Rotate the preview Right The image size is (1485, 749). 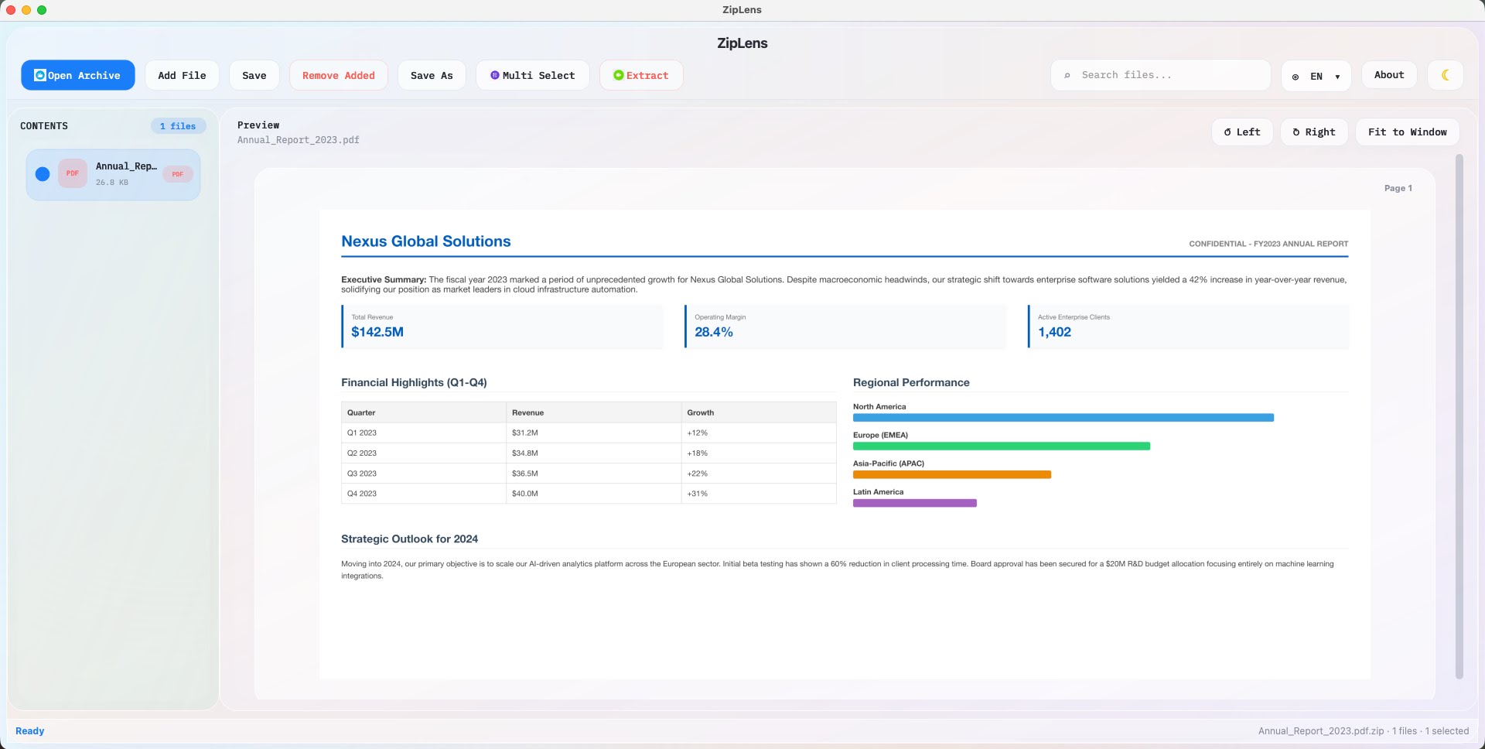coord(1313,132)
